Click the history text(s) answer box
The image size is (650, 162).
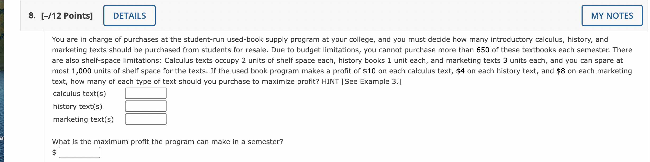pyautogui.click(x=145, y=106)
